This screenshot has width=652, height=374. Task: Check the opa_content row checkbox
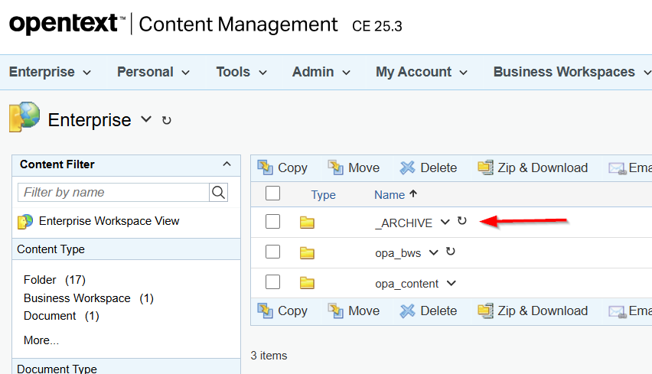[x=272, y=281]
